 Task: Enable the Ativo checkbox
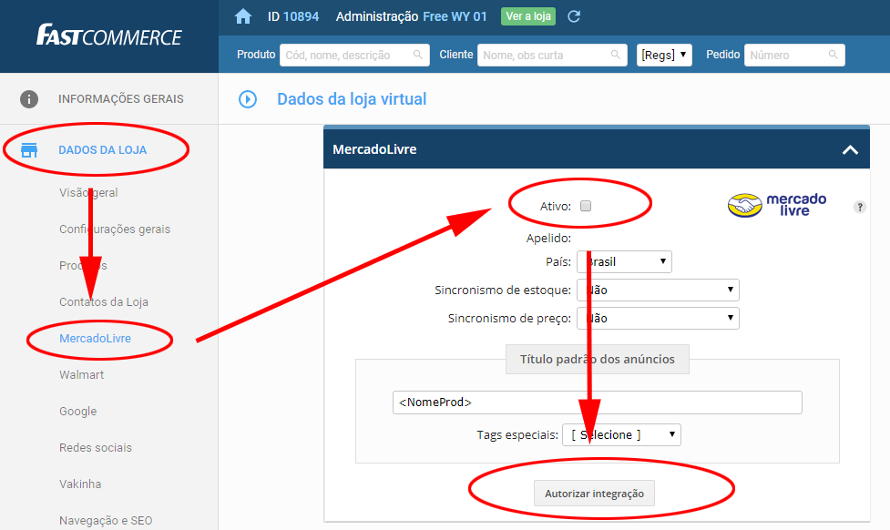[586, 206]
